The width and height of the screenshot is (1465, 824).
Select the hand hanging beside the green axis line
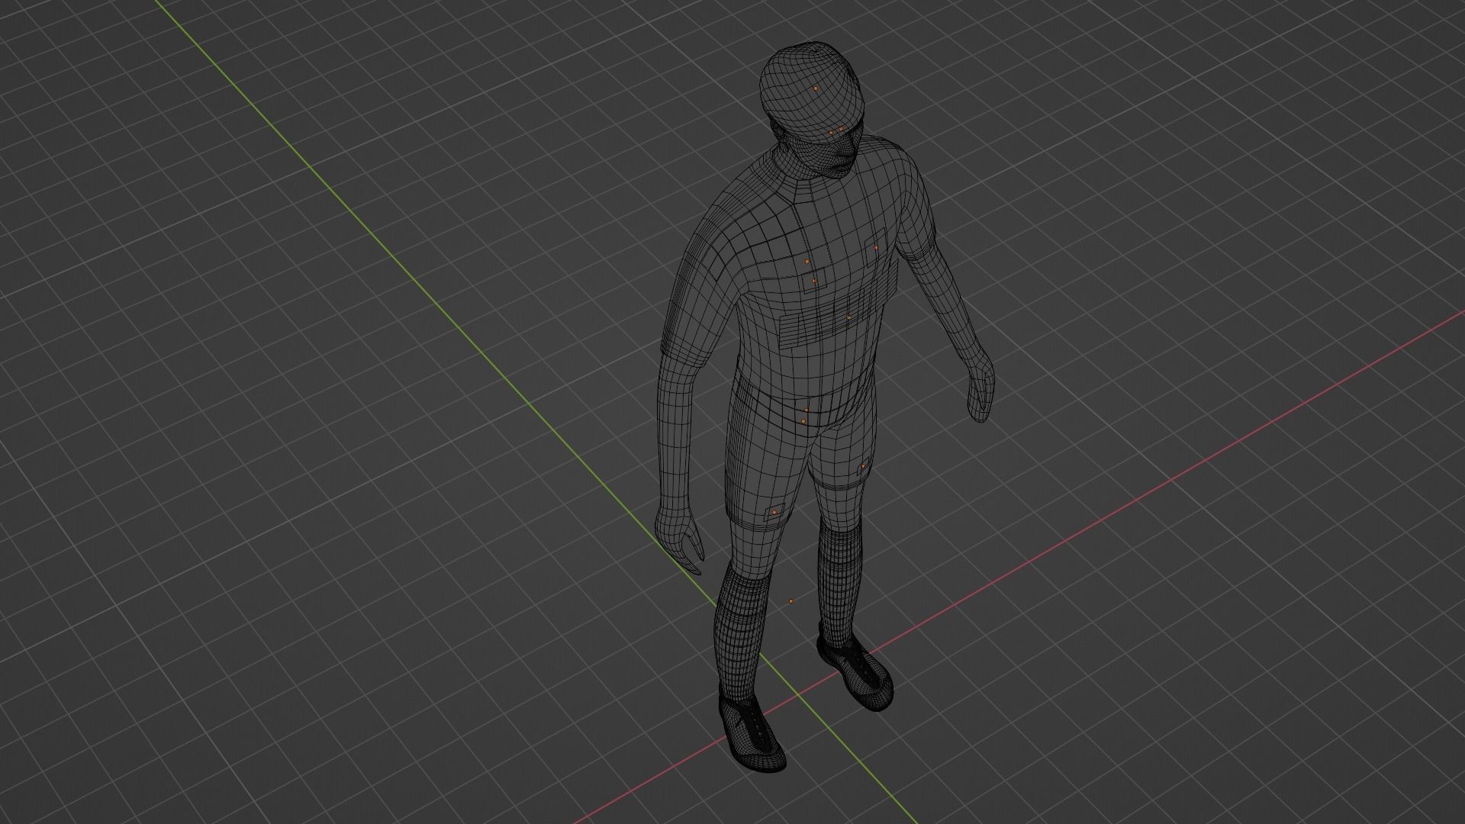coord(678,540)
